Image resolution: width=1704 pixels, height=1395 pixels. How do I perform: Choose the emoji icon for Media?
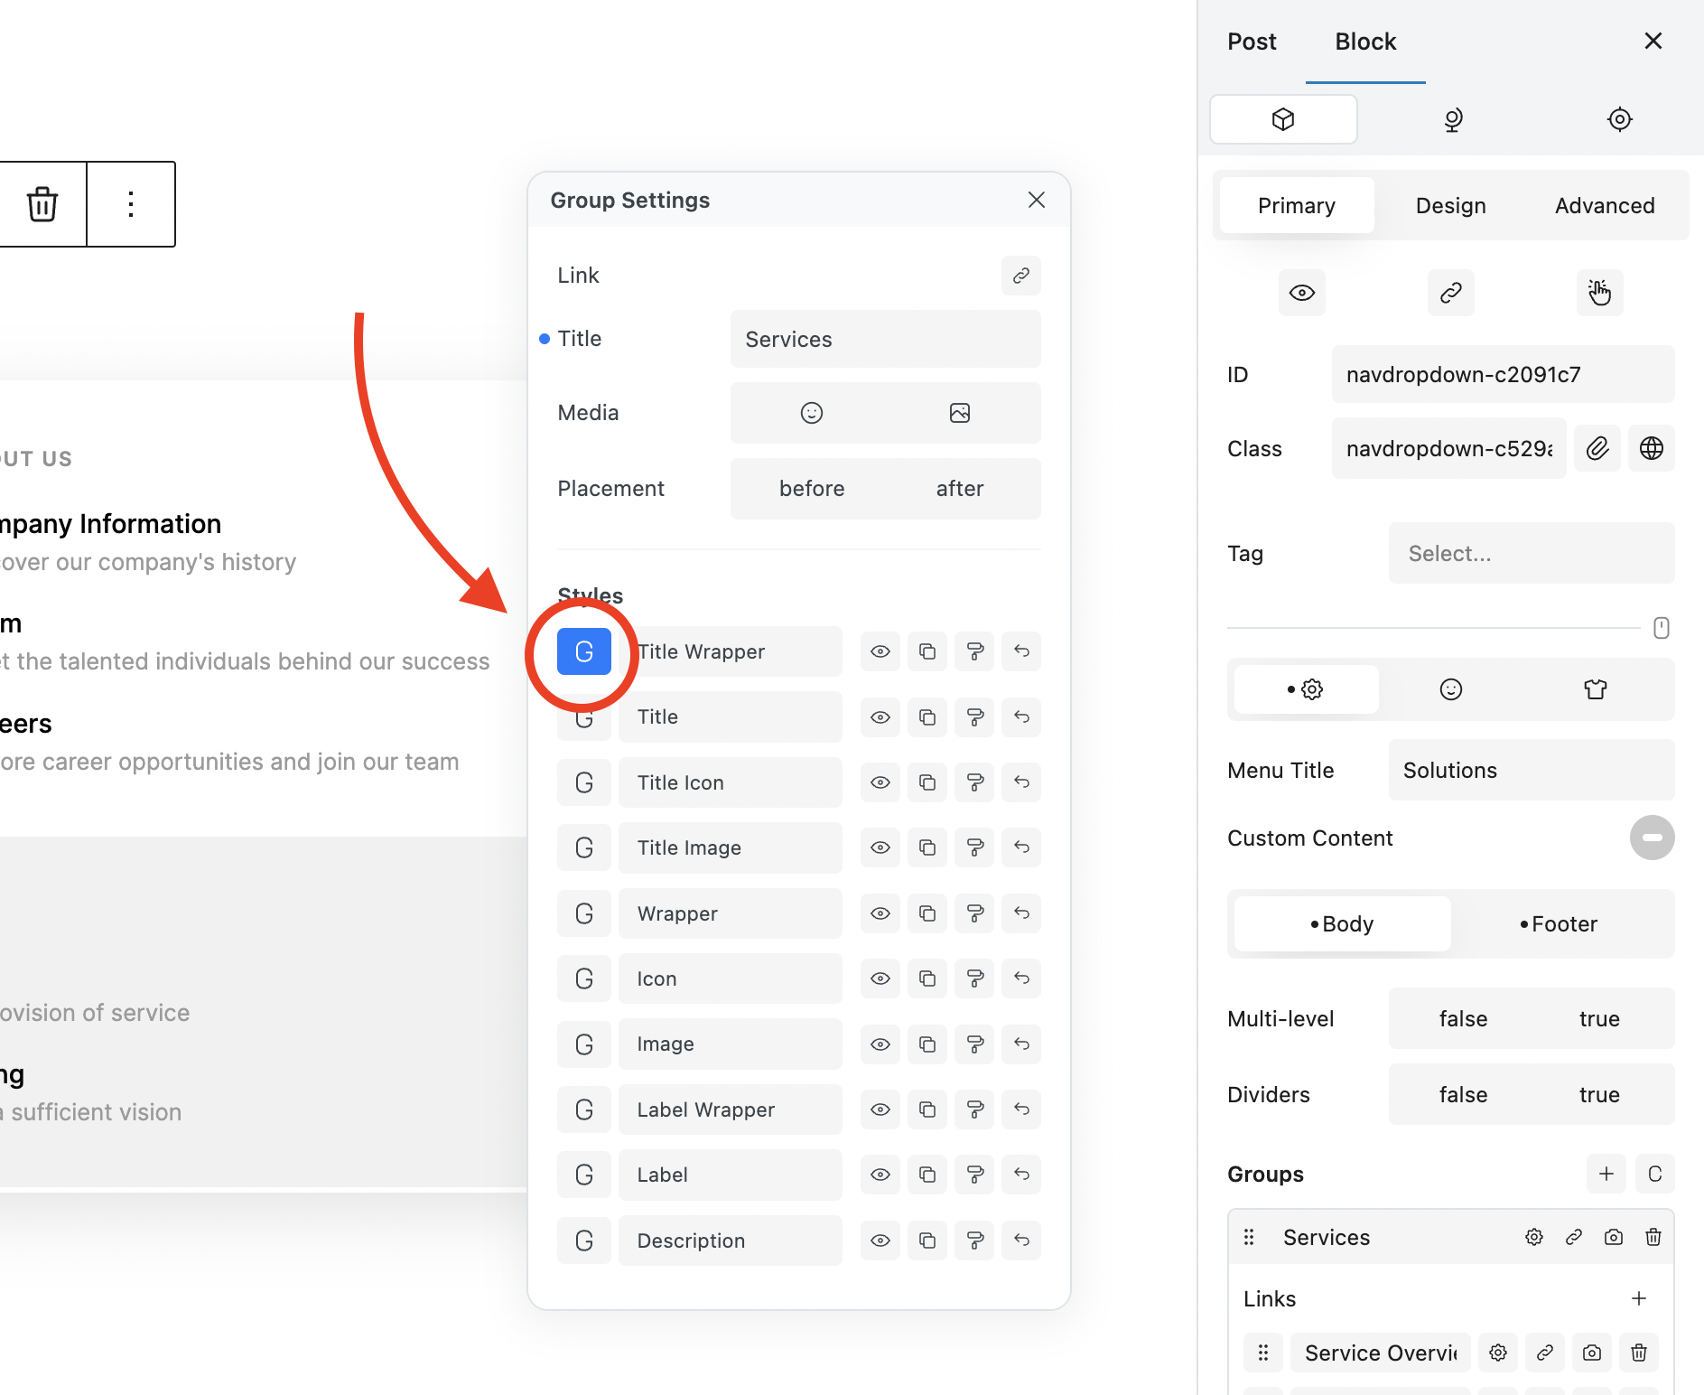point(811,413)
